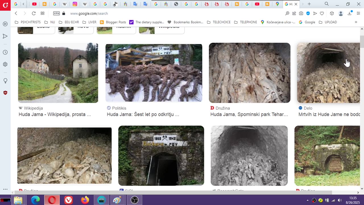Image resolution: width=364 pixels, height=205 pixels.
Task: Reload the current Google search page
Action: pyautogui.click(x=34, y=13)
